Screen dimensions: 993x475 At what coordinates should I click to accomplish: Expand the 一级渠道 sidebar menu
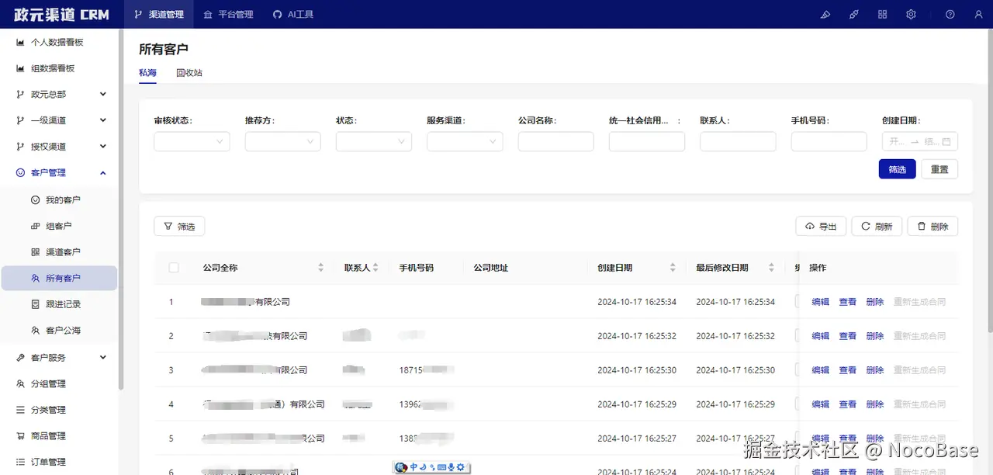coord(60,120)
